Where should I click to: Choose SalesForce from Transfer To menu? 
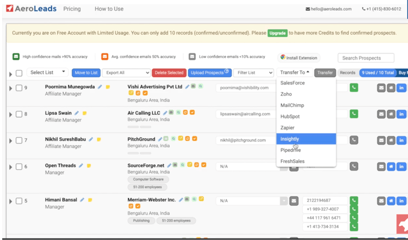pos(306,83)
